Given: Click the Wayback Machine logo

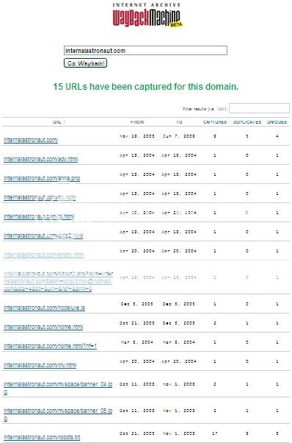Looking at the screenshot, I should click(147, 15).
